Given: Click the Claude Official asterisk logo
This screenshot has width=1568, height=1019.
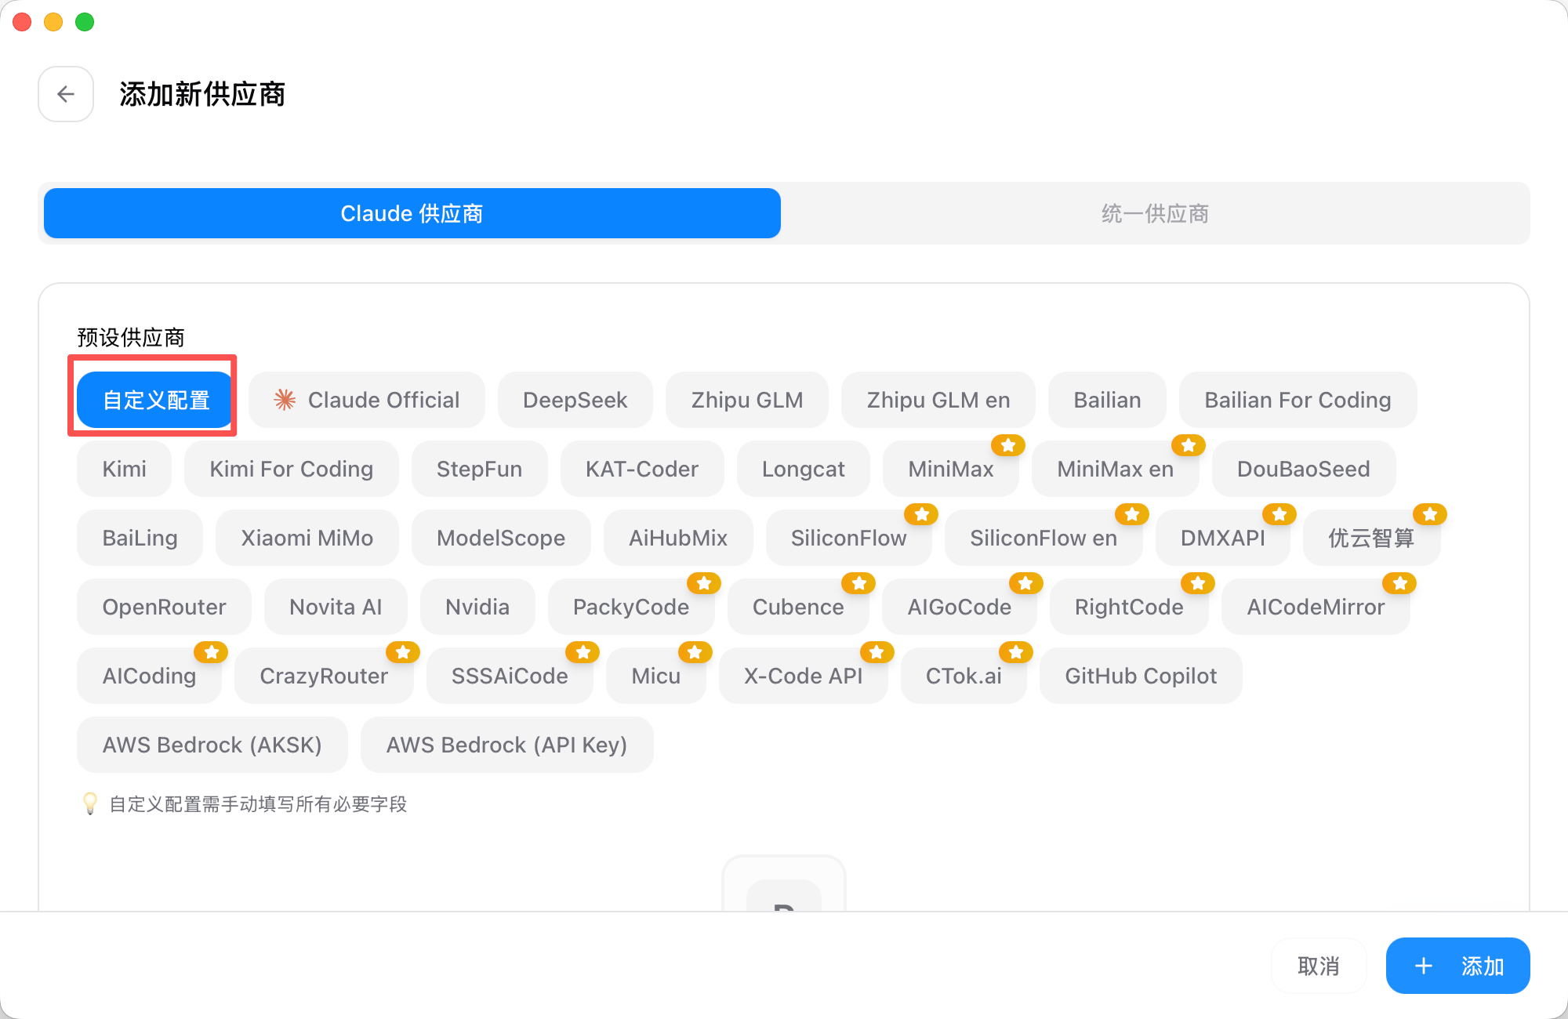Looking at the screenshot, I should [285, 400].
